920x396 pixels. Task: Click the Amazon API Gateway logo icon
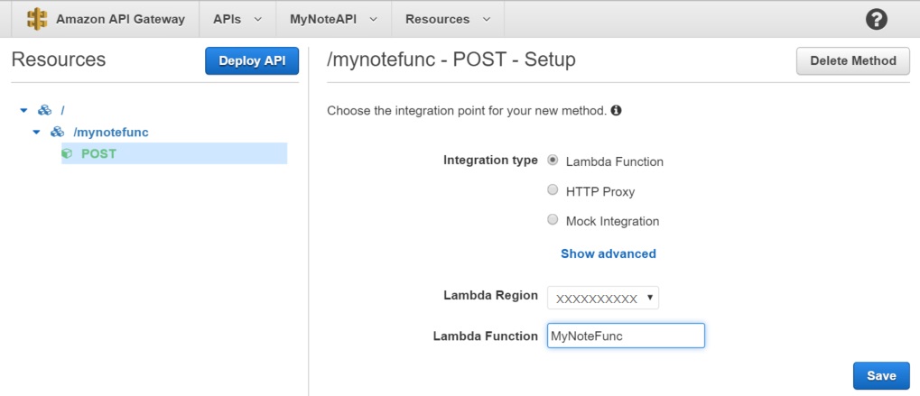tap(38, 19)
